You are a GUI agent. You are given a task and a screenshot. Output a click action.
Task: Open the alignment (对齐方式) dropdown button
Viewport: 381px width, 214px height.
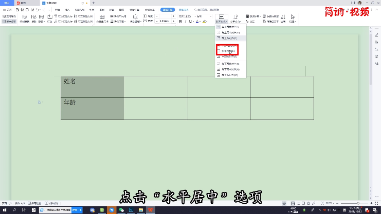[x=221, y=19]
